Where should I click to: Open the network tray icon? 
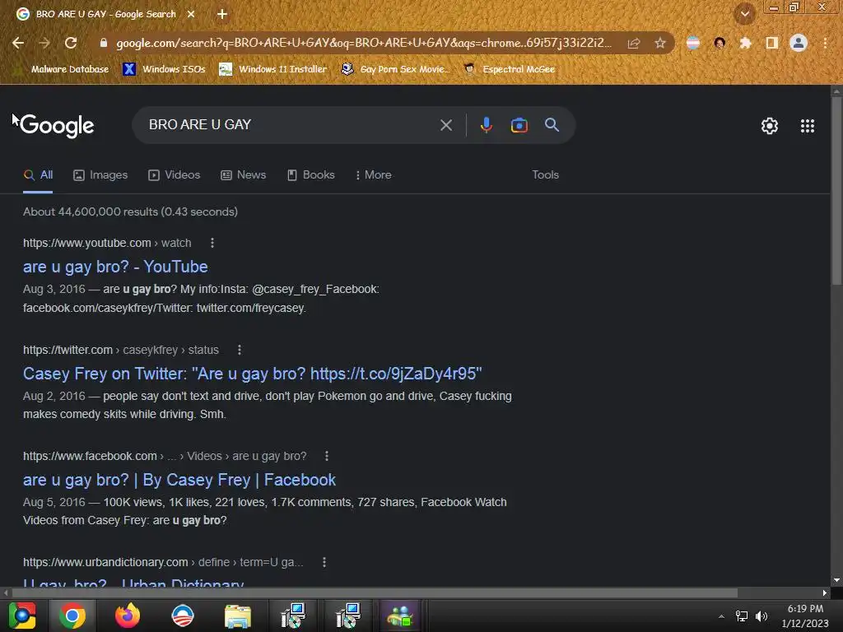point(742,616)
